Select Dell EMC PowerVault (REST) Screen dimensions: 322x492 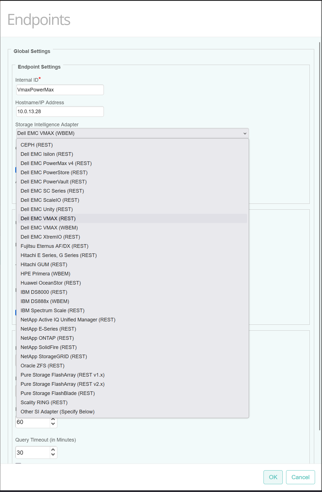pos(133,182)
